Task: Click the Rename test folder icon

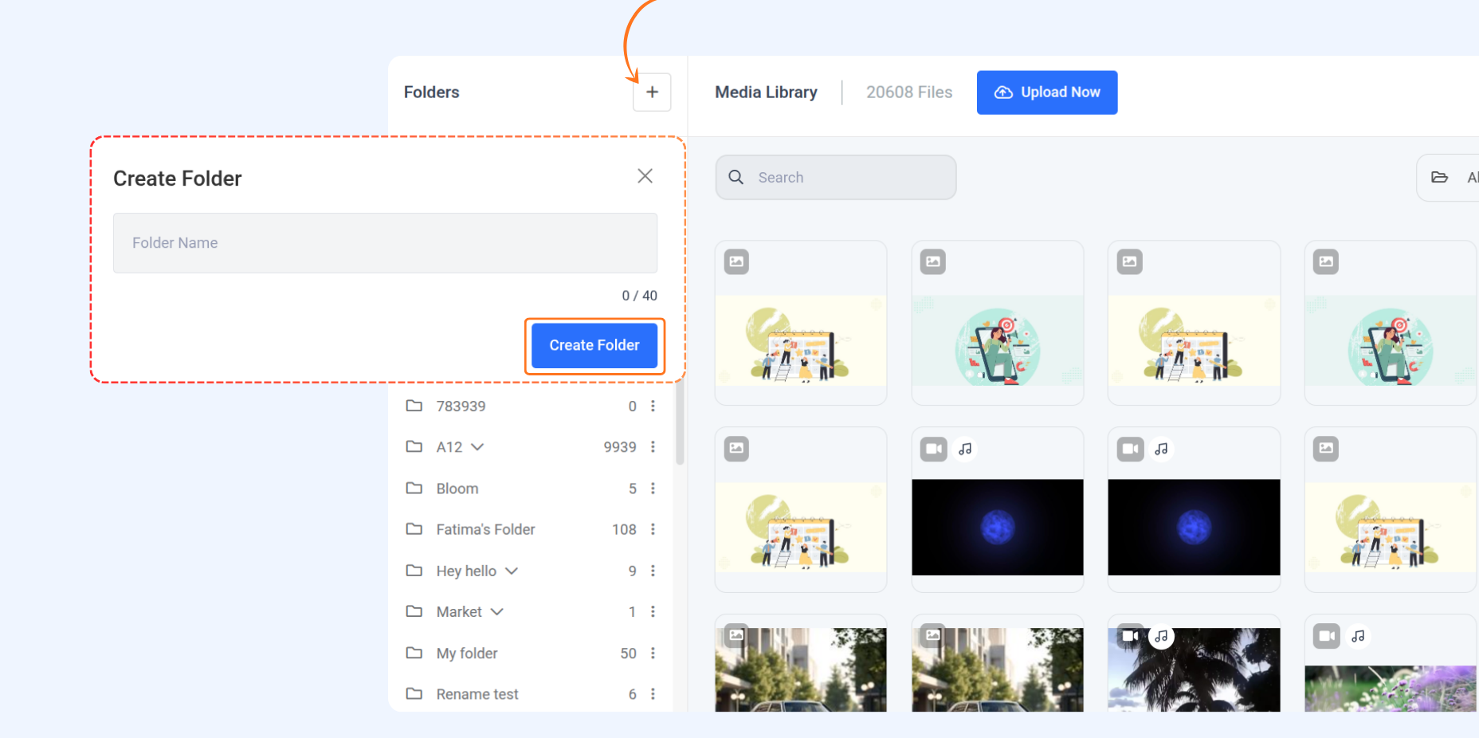Action: pos(414,693)
